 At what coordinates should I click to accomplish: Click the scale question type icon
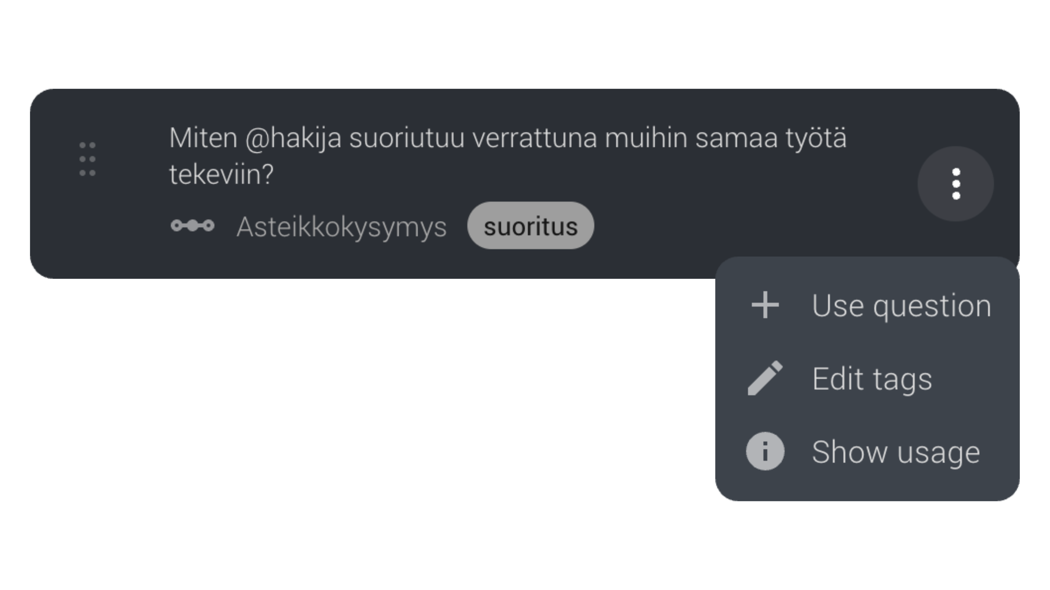click(x=192, y=225)
